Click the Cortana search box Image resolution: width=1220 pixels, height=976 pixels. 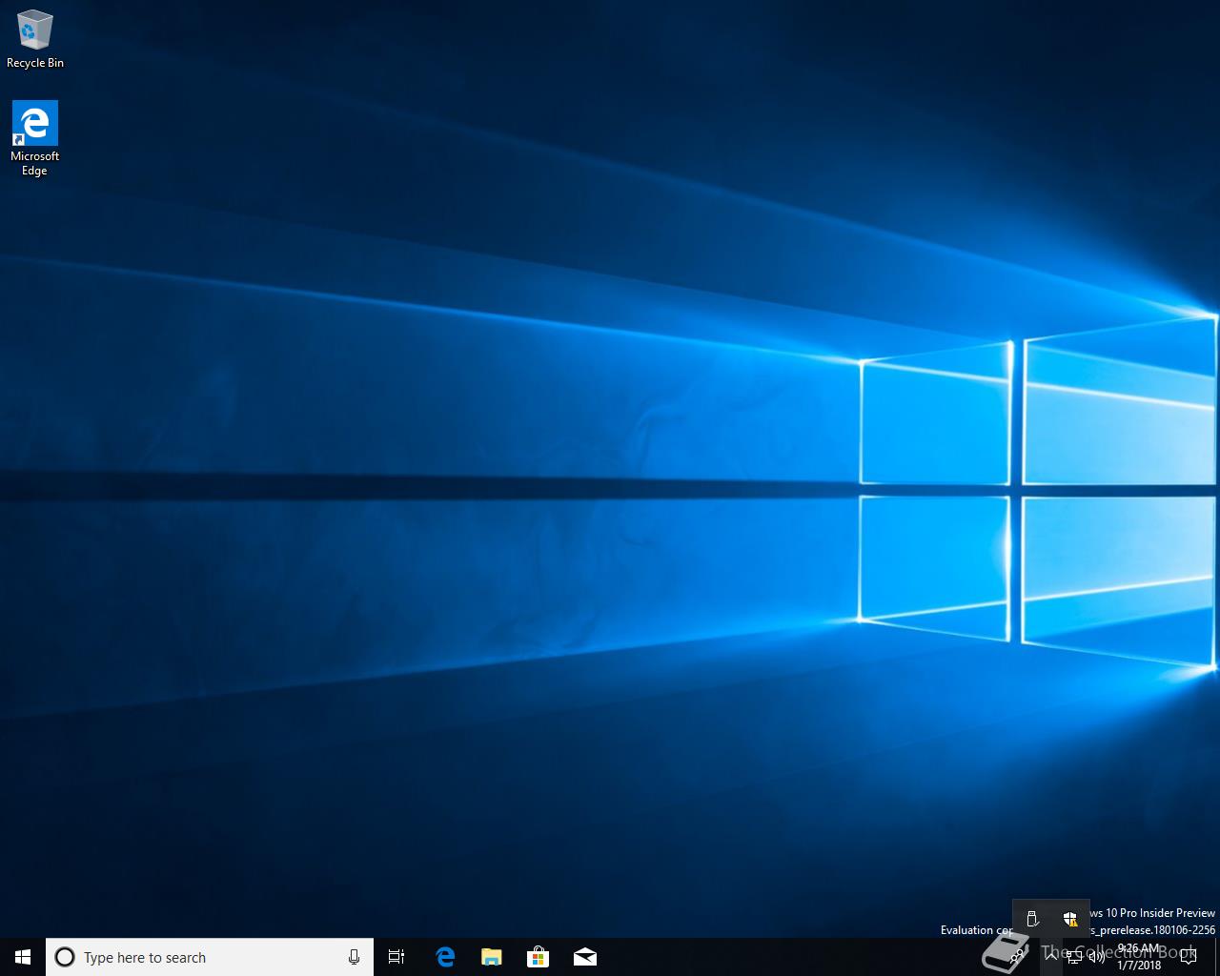coord(210,957)
